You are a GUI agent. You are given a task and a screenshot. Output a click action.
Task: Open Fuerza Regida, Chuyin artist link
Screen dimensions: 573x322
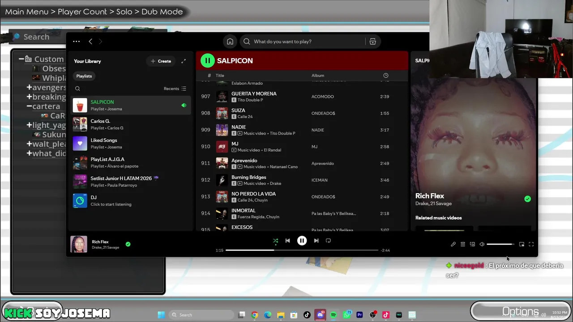click(258, 217)
